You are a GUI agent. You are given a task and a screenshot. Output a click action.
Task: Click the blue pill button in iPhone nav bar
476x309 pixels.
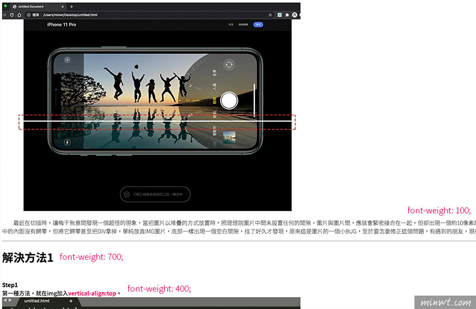pos(258,25)
